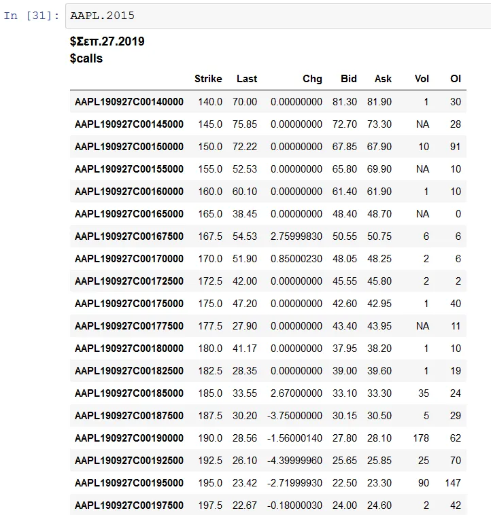This screenshot has height=515, width=491.
Task: Select row label AAPL190927C00195000
Action: pyautogui.click(x=129, y=483)
